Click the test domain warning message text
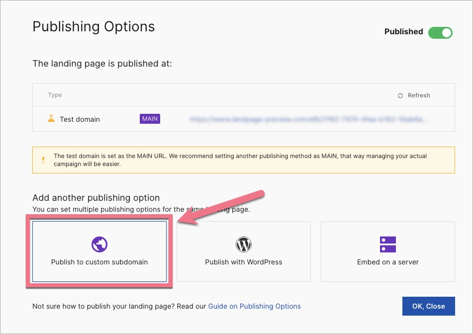Viewport: 473px width, 334px height. pos(239,160)
